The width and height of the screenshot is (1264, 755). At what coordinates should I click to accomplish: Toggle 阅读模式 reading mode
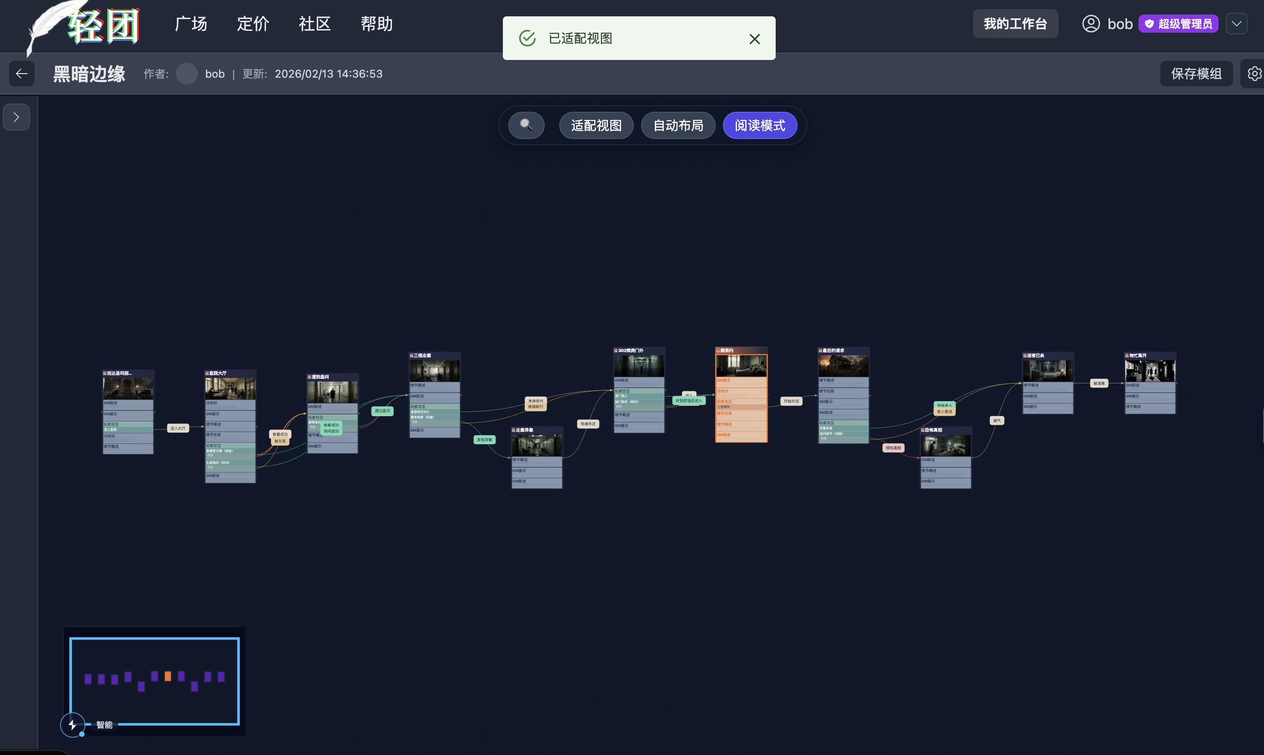coord(759,125)
